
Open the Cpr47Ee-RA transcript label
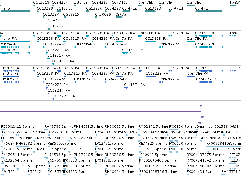click(197, 39)
